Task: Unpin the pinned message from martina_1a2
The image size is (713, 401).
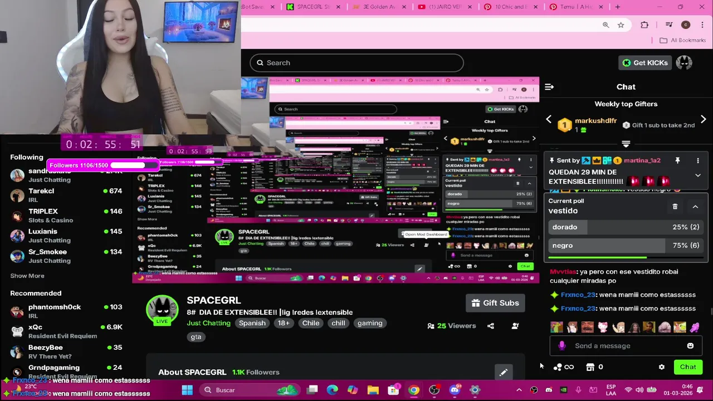Action: tap(677, 160)
